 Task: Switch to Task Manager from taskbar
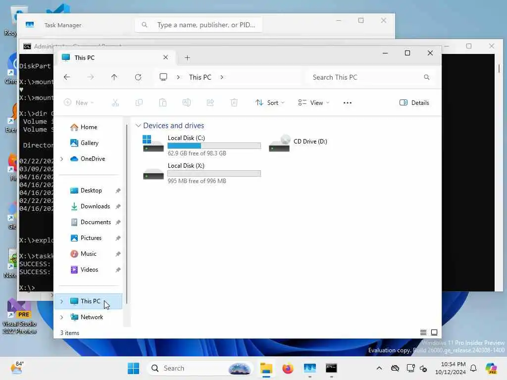coord(309,368)
